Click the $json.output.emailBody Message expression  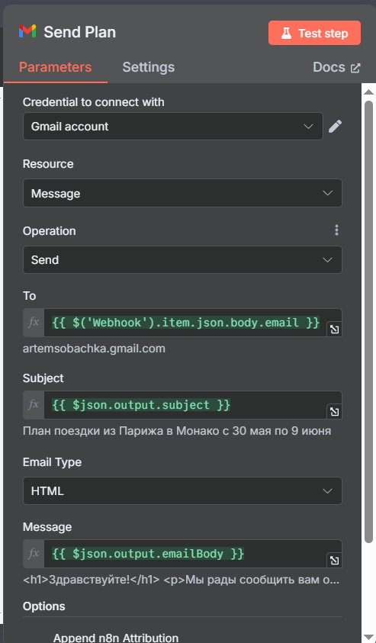pyautogui.click(x=148, y=554)
